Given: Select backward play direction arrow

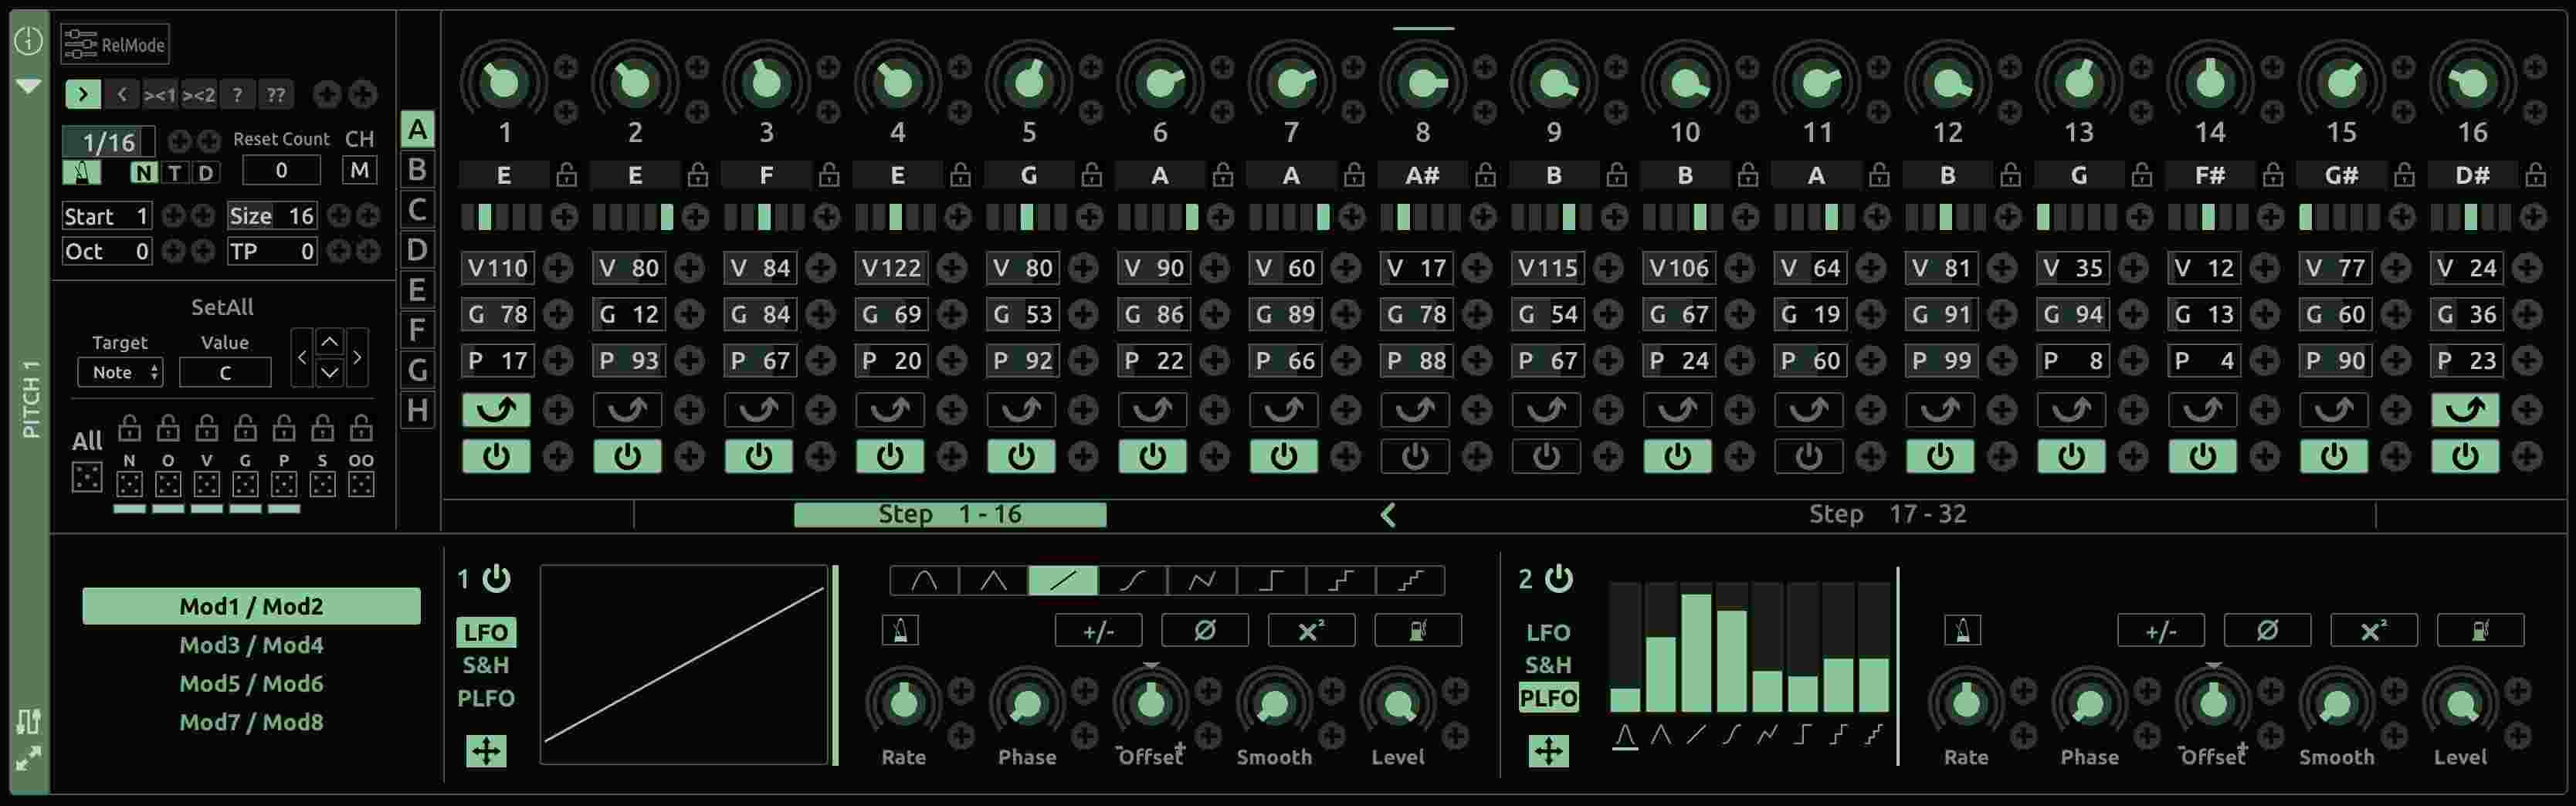Looking at the screenshot, I should pos(122,95).
